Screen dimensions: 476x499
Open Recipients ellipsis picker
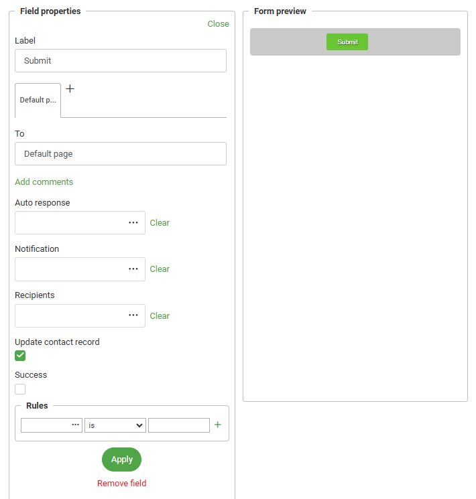pyautogui.click(x=133, y=315)
